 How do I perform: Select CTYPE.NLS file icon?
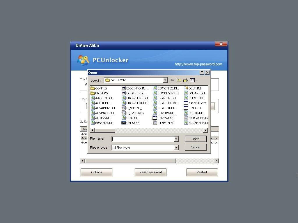pyautogui.click(x=155, y=123)
